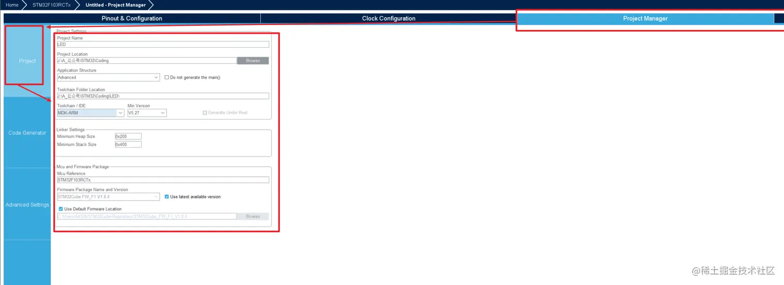Click the Untitled - Project Manager breadcrumb

tap(115, 5)
